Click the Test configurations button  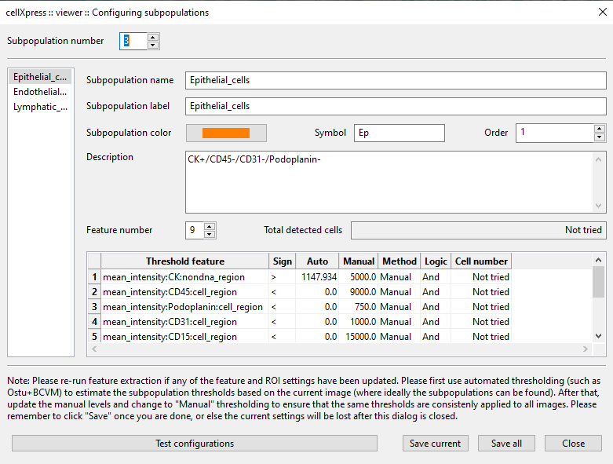pyautogui.click(x=195, y=444)
